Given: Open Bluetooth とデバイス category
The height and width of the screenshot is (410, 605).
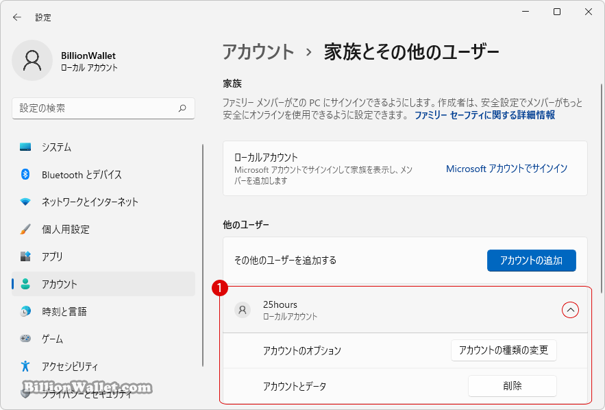Looking at the screenshot, I should coord(103,175).
